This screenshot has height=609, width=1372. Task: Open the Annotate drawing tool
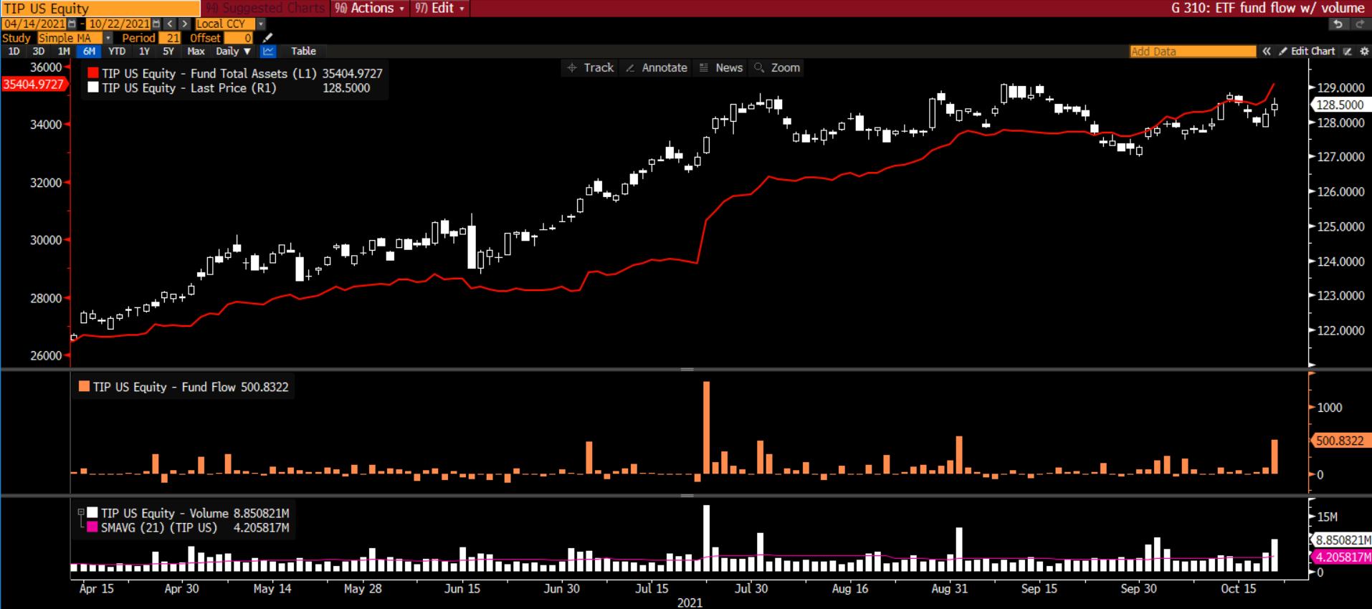point(657,67)
